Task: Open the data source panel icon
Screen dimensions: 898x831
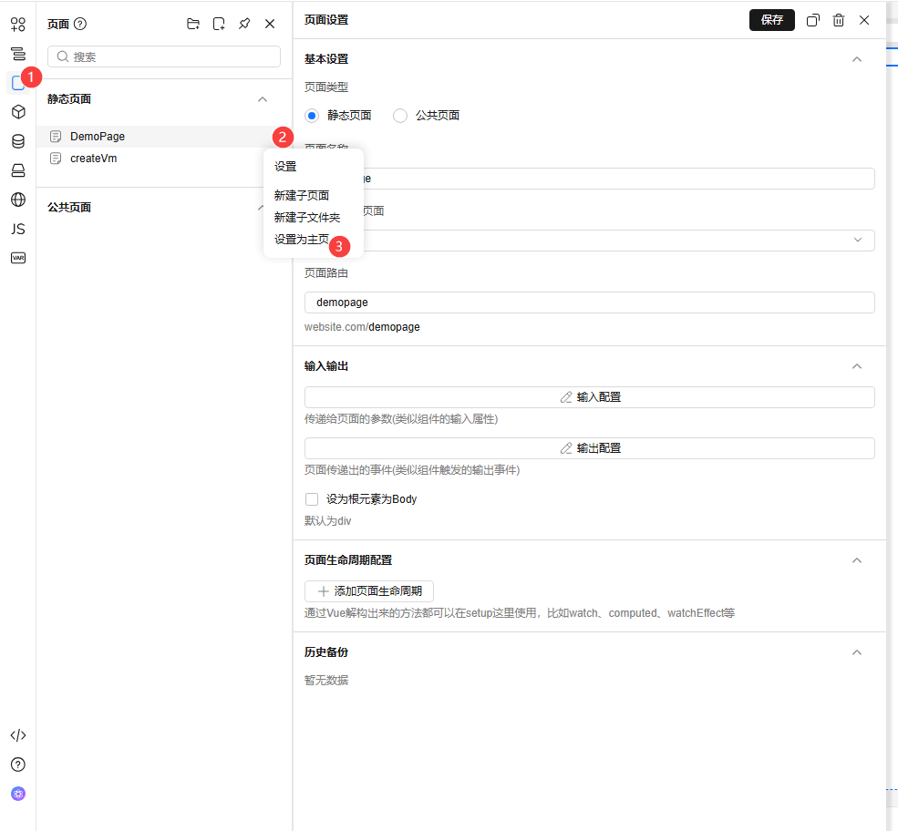Action: coord(17,141)
